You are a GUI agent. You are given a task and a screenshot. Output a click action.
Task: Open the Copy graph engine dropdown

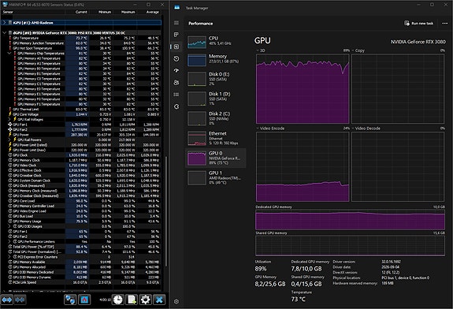pos(358,50)
